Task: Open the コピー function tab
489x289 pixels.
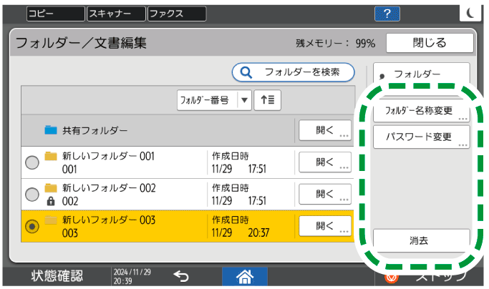Action: pyautogui.click(x=56, y=14)
